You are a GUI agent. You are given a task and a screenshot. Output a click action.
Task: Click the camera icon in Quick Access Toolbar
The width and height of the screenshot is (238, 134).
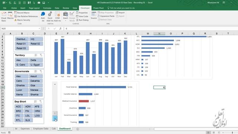[x=39, y=3]
